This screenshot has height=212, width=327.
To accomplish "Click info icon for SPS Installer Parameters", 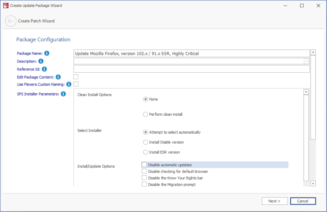I will [63, 94].
